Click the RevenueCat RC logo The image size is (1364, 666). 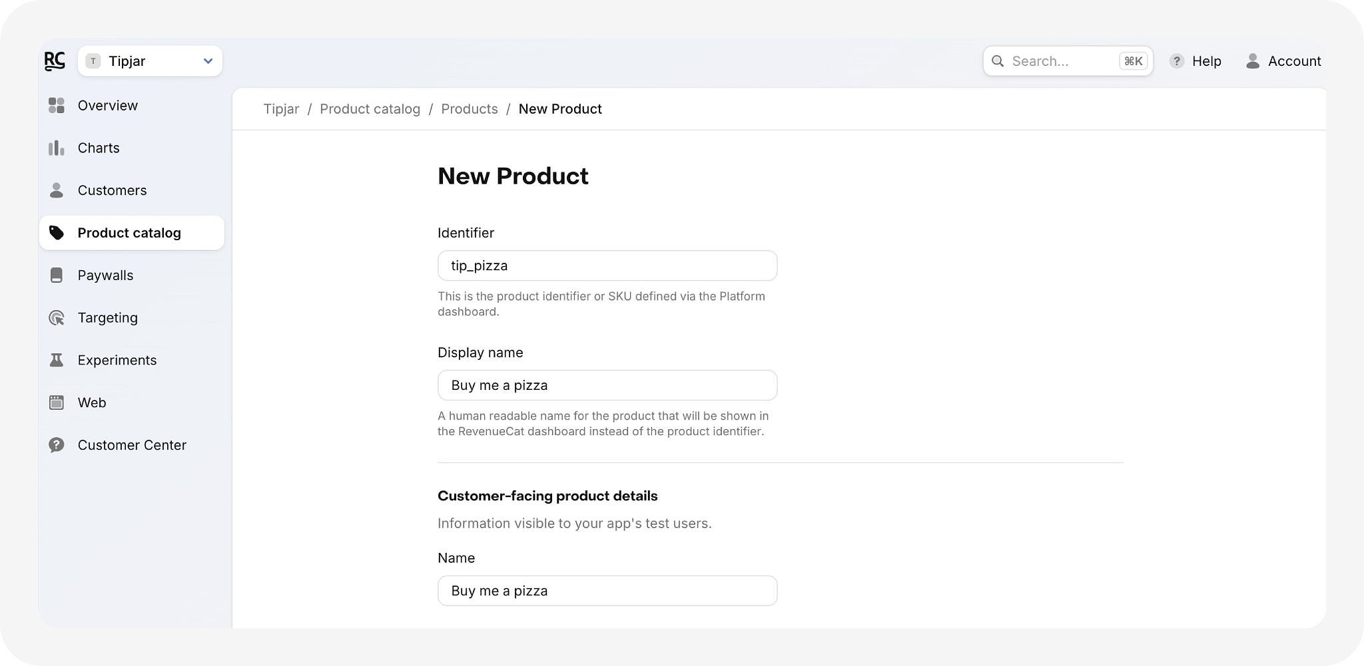[55, 61]
